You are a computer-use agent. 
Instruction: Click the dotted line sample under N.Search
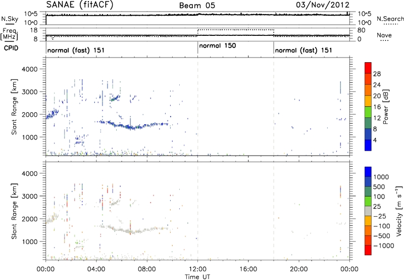[x=390, y=24]
